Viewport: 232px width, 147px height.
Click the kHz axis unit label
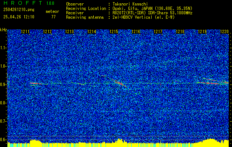click(x=3, y=30)
